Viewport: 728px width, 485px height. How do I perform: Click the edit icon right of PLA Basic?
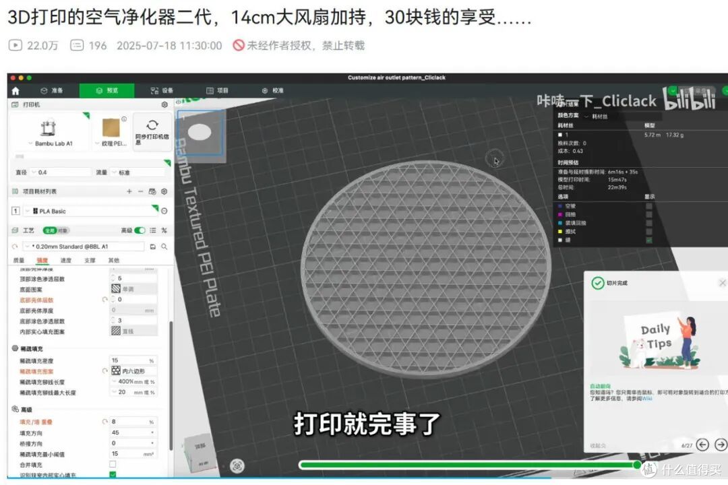164,211
